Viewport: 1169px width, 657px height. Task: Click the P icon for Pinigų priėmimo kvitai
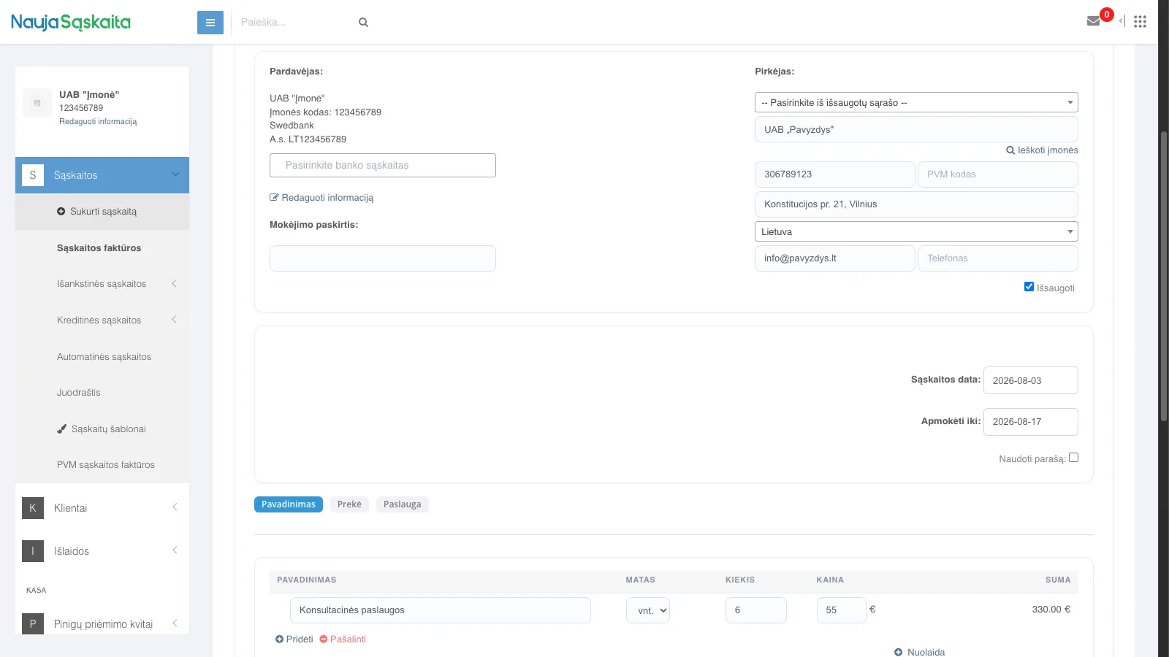(33, 624)
